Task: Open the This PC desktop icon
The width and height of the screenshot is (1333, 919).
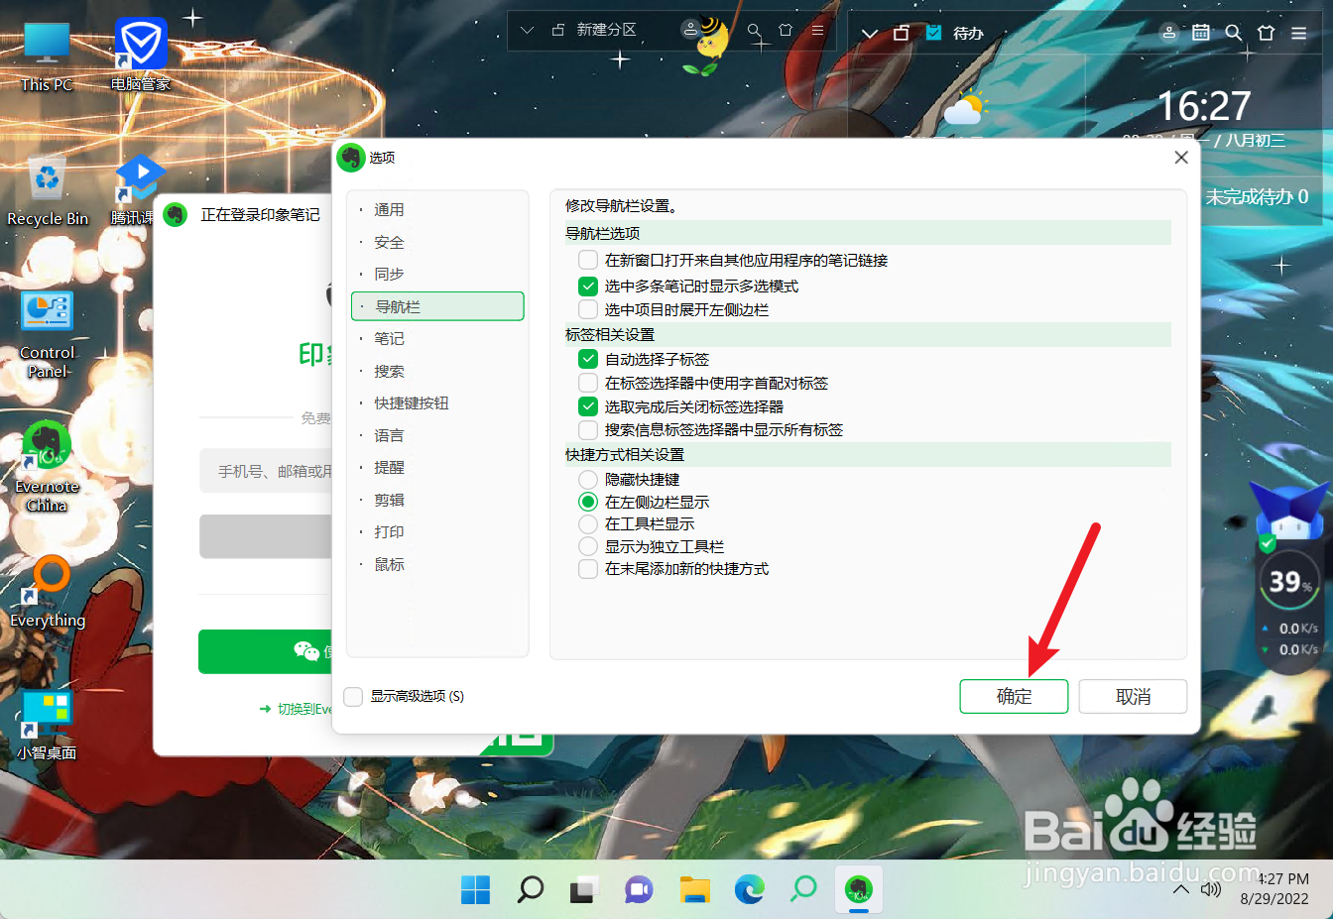Action: [47, 57]
